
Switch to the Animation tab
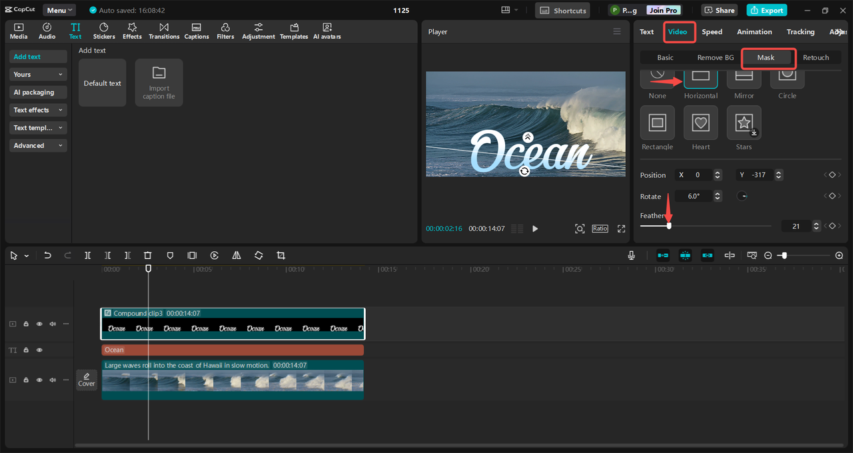[754, 32]
